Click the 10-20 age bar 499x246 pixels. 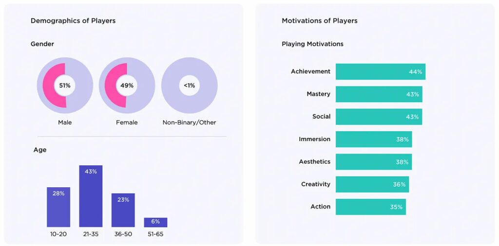[58, 207]
